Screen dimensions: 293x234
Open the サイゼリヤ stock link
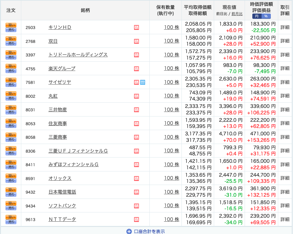point(60,82)
